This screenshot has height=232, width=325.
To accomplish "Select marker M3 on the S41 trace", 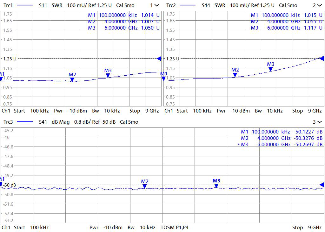I will click(216, 185).
